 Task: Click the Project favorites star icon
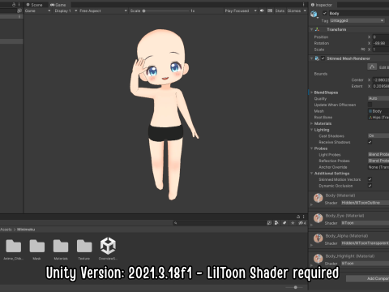pos(293,223)
